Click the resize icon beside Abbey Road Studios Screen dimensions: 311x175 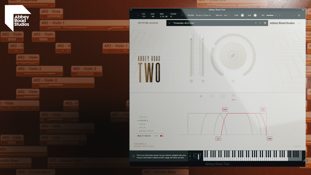(299, 23)
